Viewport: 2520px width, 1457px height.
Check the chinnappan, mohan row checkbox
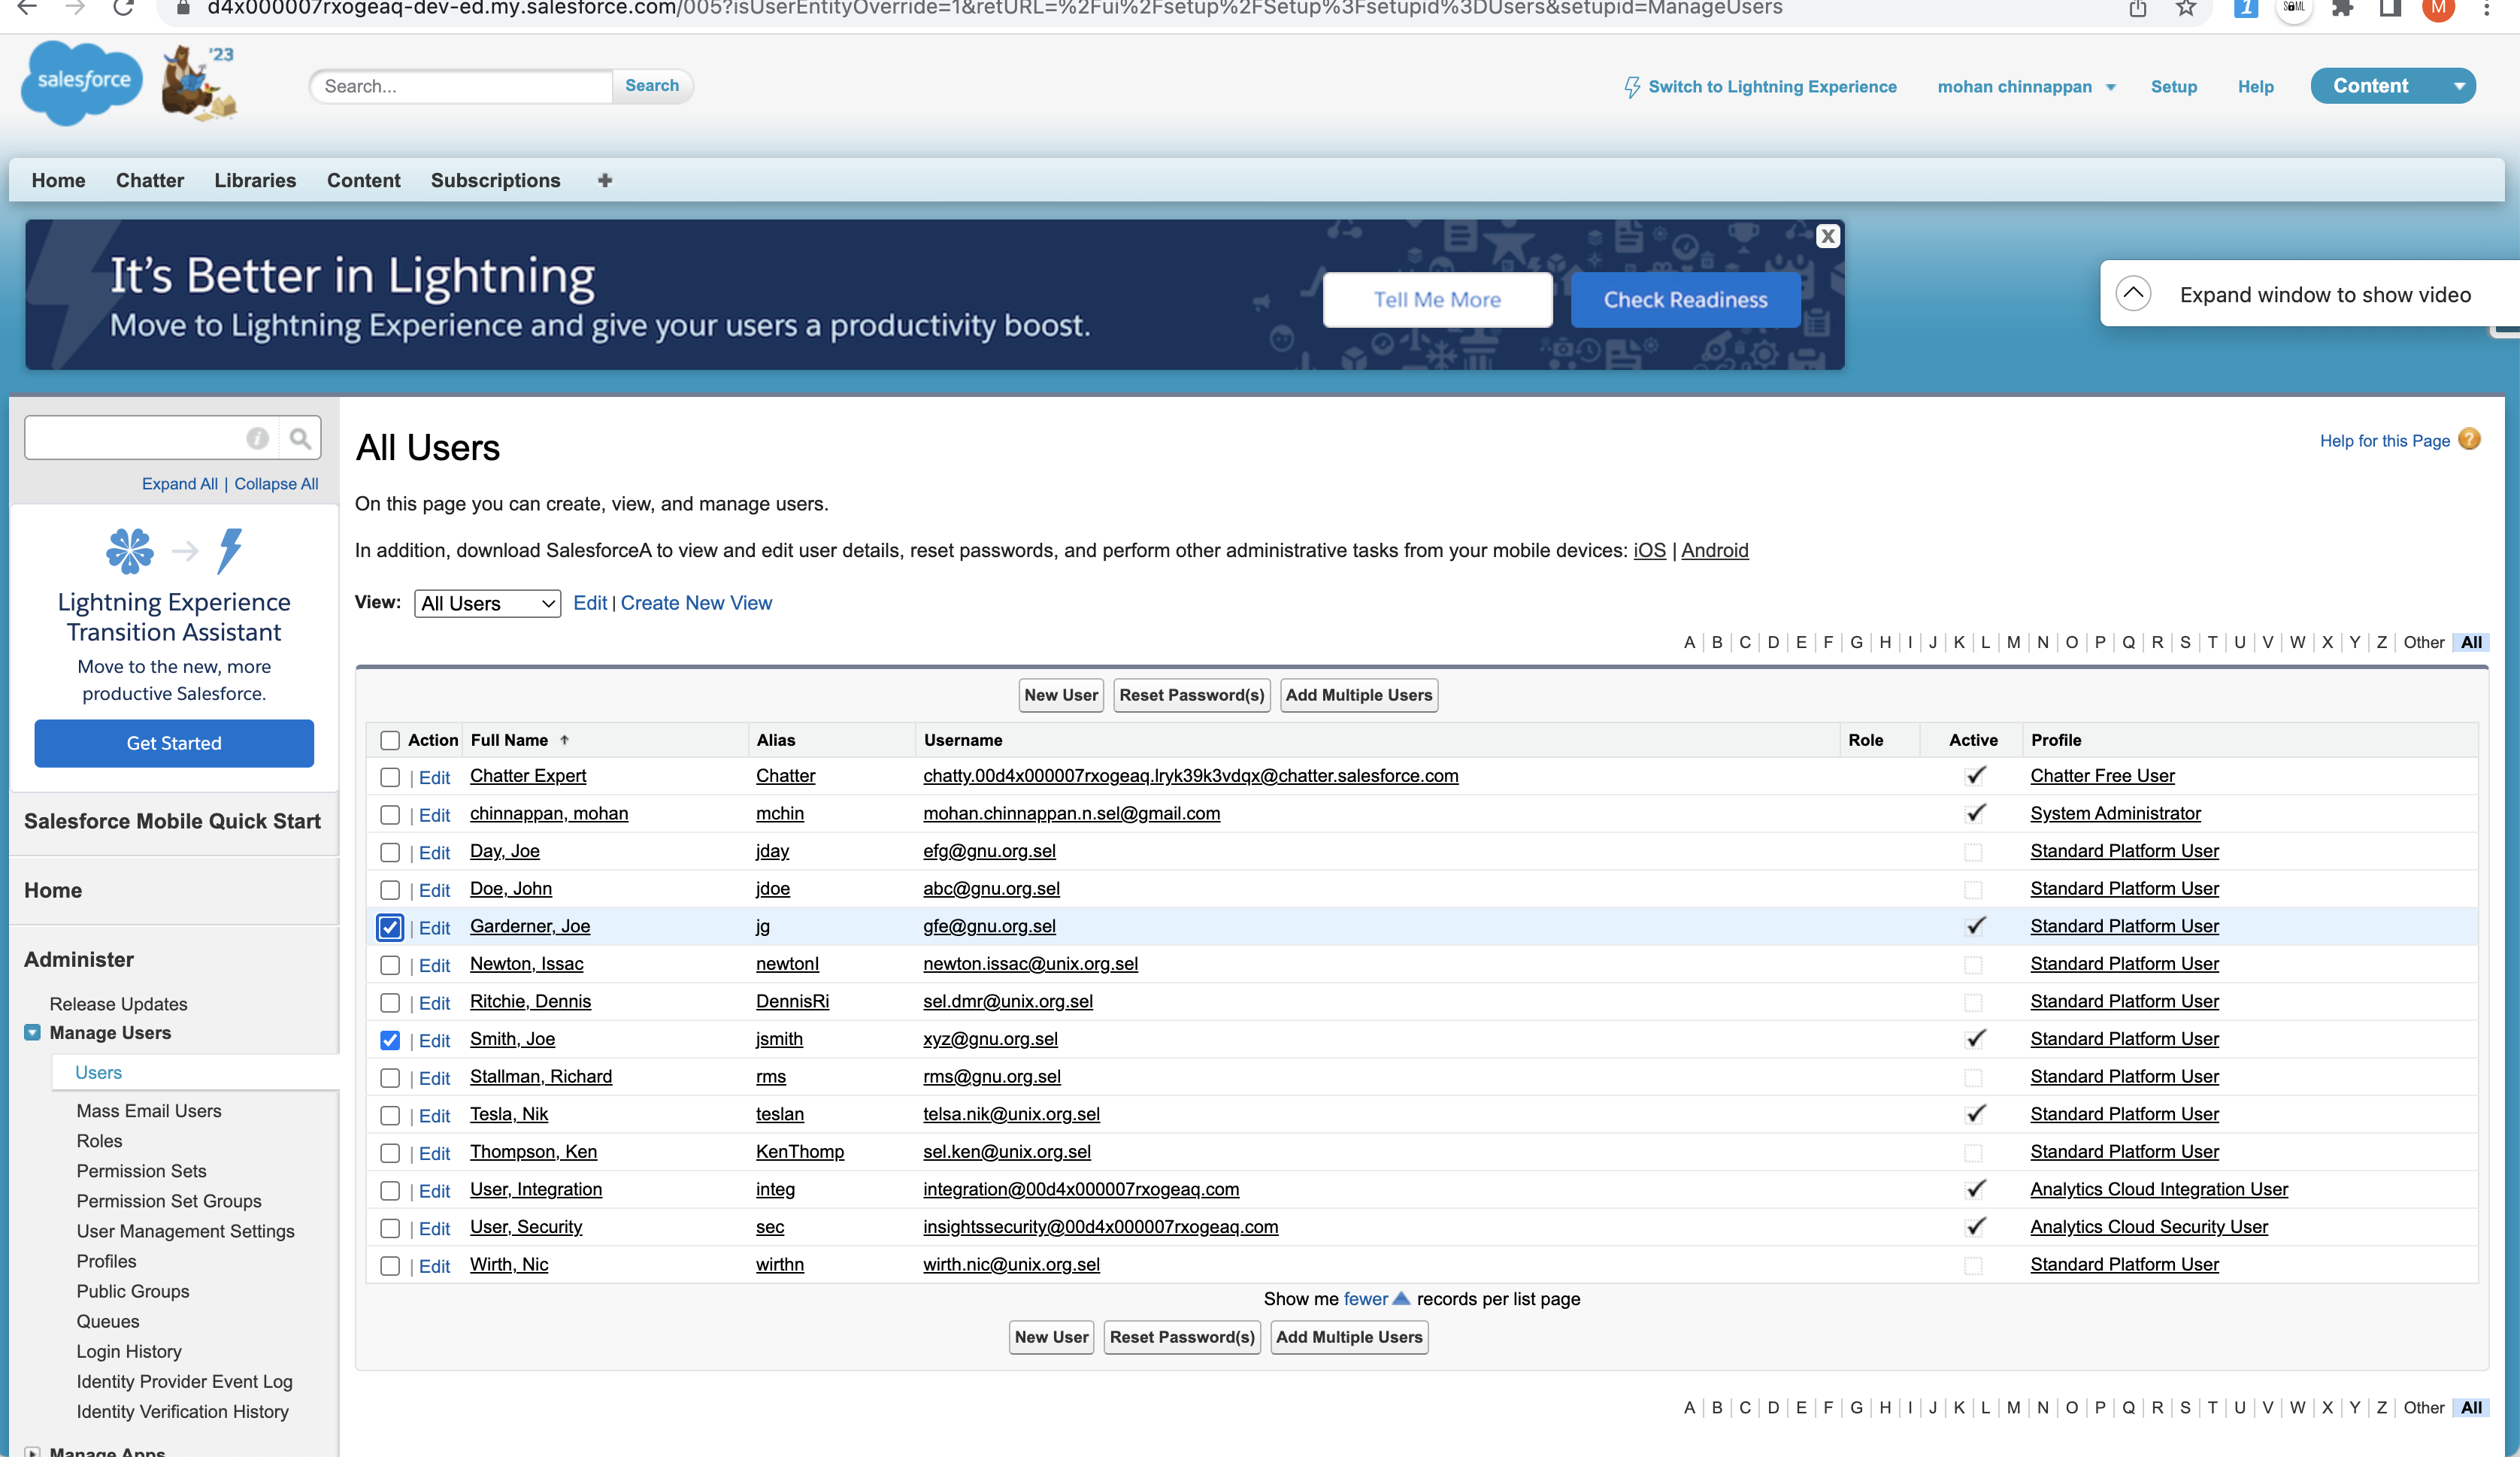(390, 815)
